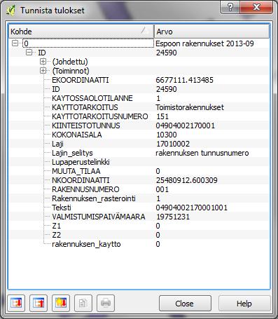Click the value Toimistorakennukset
278x319 pixels.
pos(190,107)
